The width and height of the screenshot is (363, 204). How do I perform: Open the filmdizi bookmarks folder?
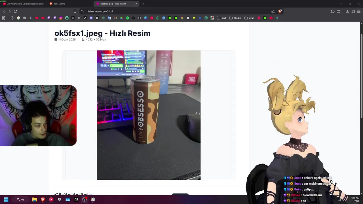click(235, 18)
